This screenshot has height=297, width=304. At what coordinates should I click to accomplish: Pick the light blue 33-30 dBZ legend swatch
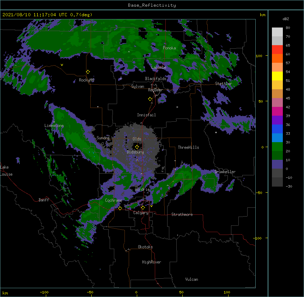[277, 138]
